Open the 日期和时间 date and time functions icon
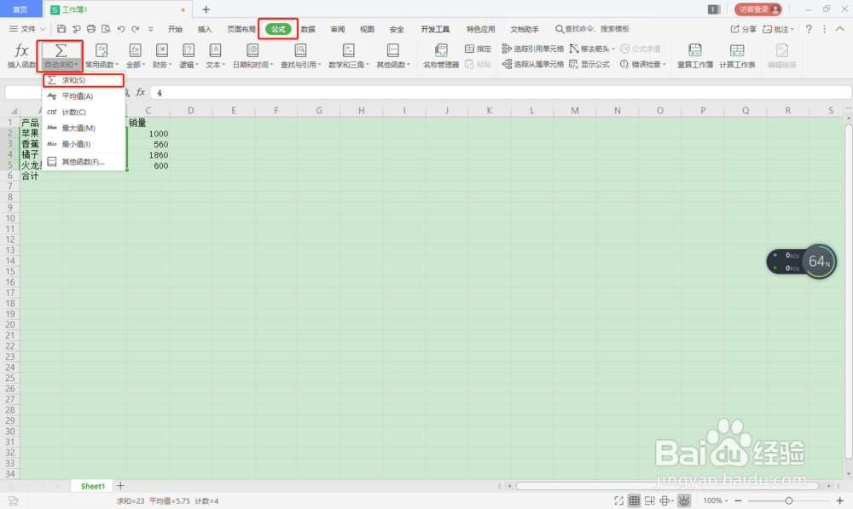The width and height of the screenshot is (853, 509). (252, 50)
